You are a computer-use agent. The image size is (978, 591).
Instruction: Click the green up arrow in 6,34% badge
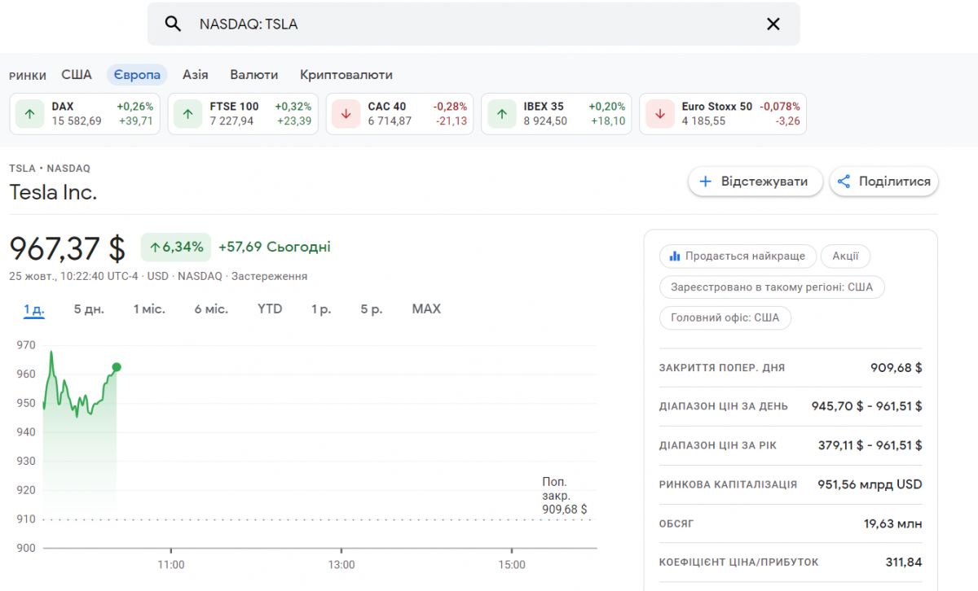154,247
